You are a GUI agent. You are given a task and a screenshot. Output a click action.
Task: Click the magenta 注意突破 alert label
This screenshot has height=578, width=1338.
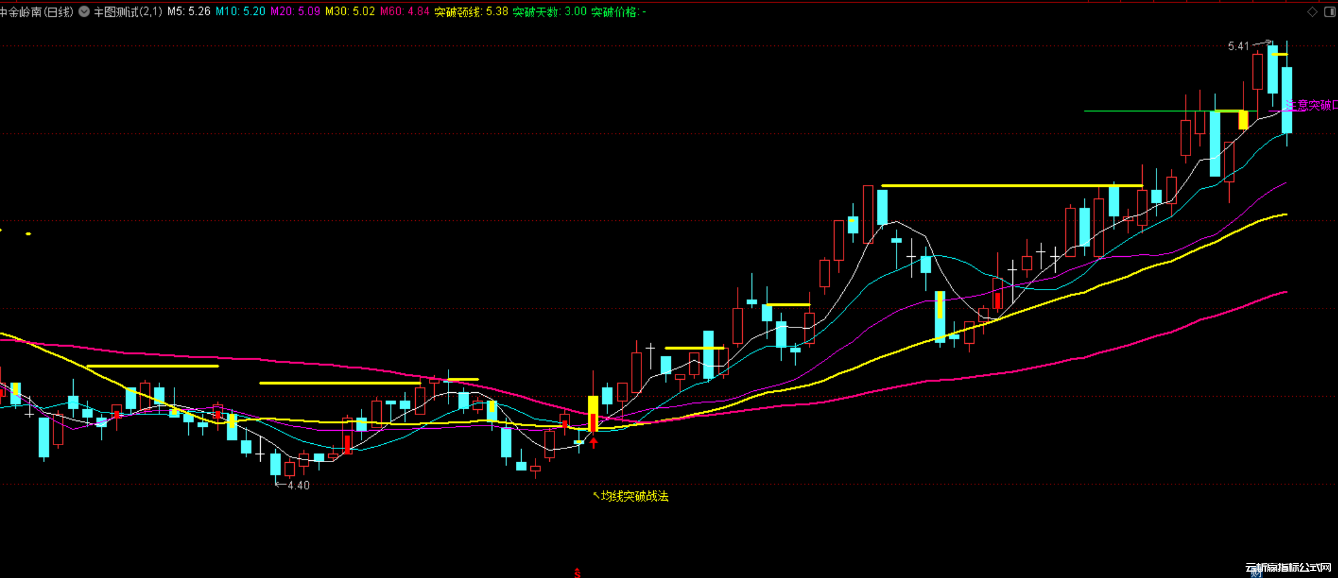pyautogui.click(x=1312, y=105)
